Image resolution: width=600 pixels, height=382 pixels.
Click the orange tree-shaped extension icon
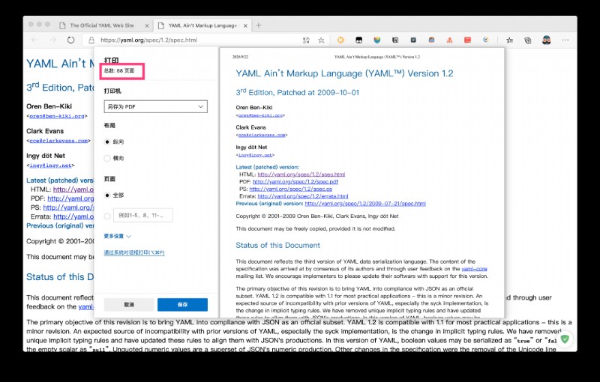pos(449,40)
